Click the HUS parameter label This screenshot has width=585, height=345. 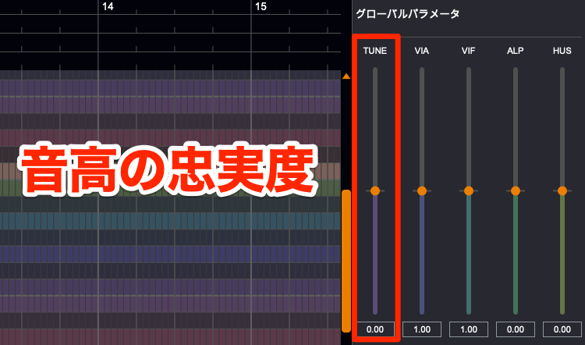(x=562, y=51)
